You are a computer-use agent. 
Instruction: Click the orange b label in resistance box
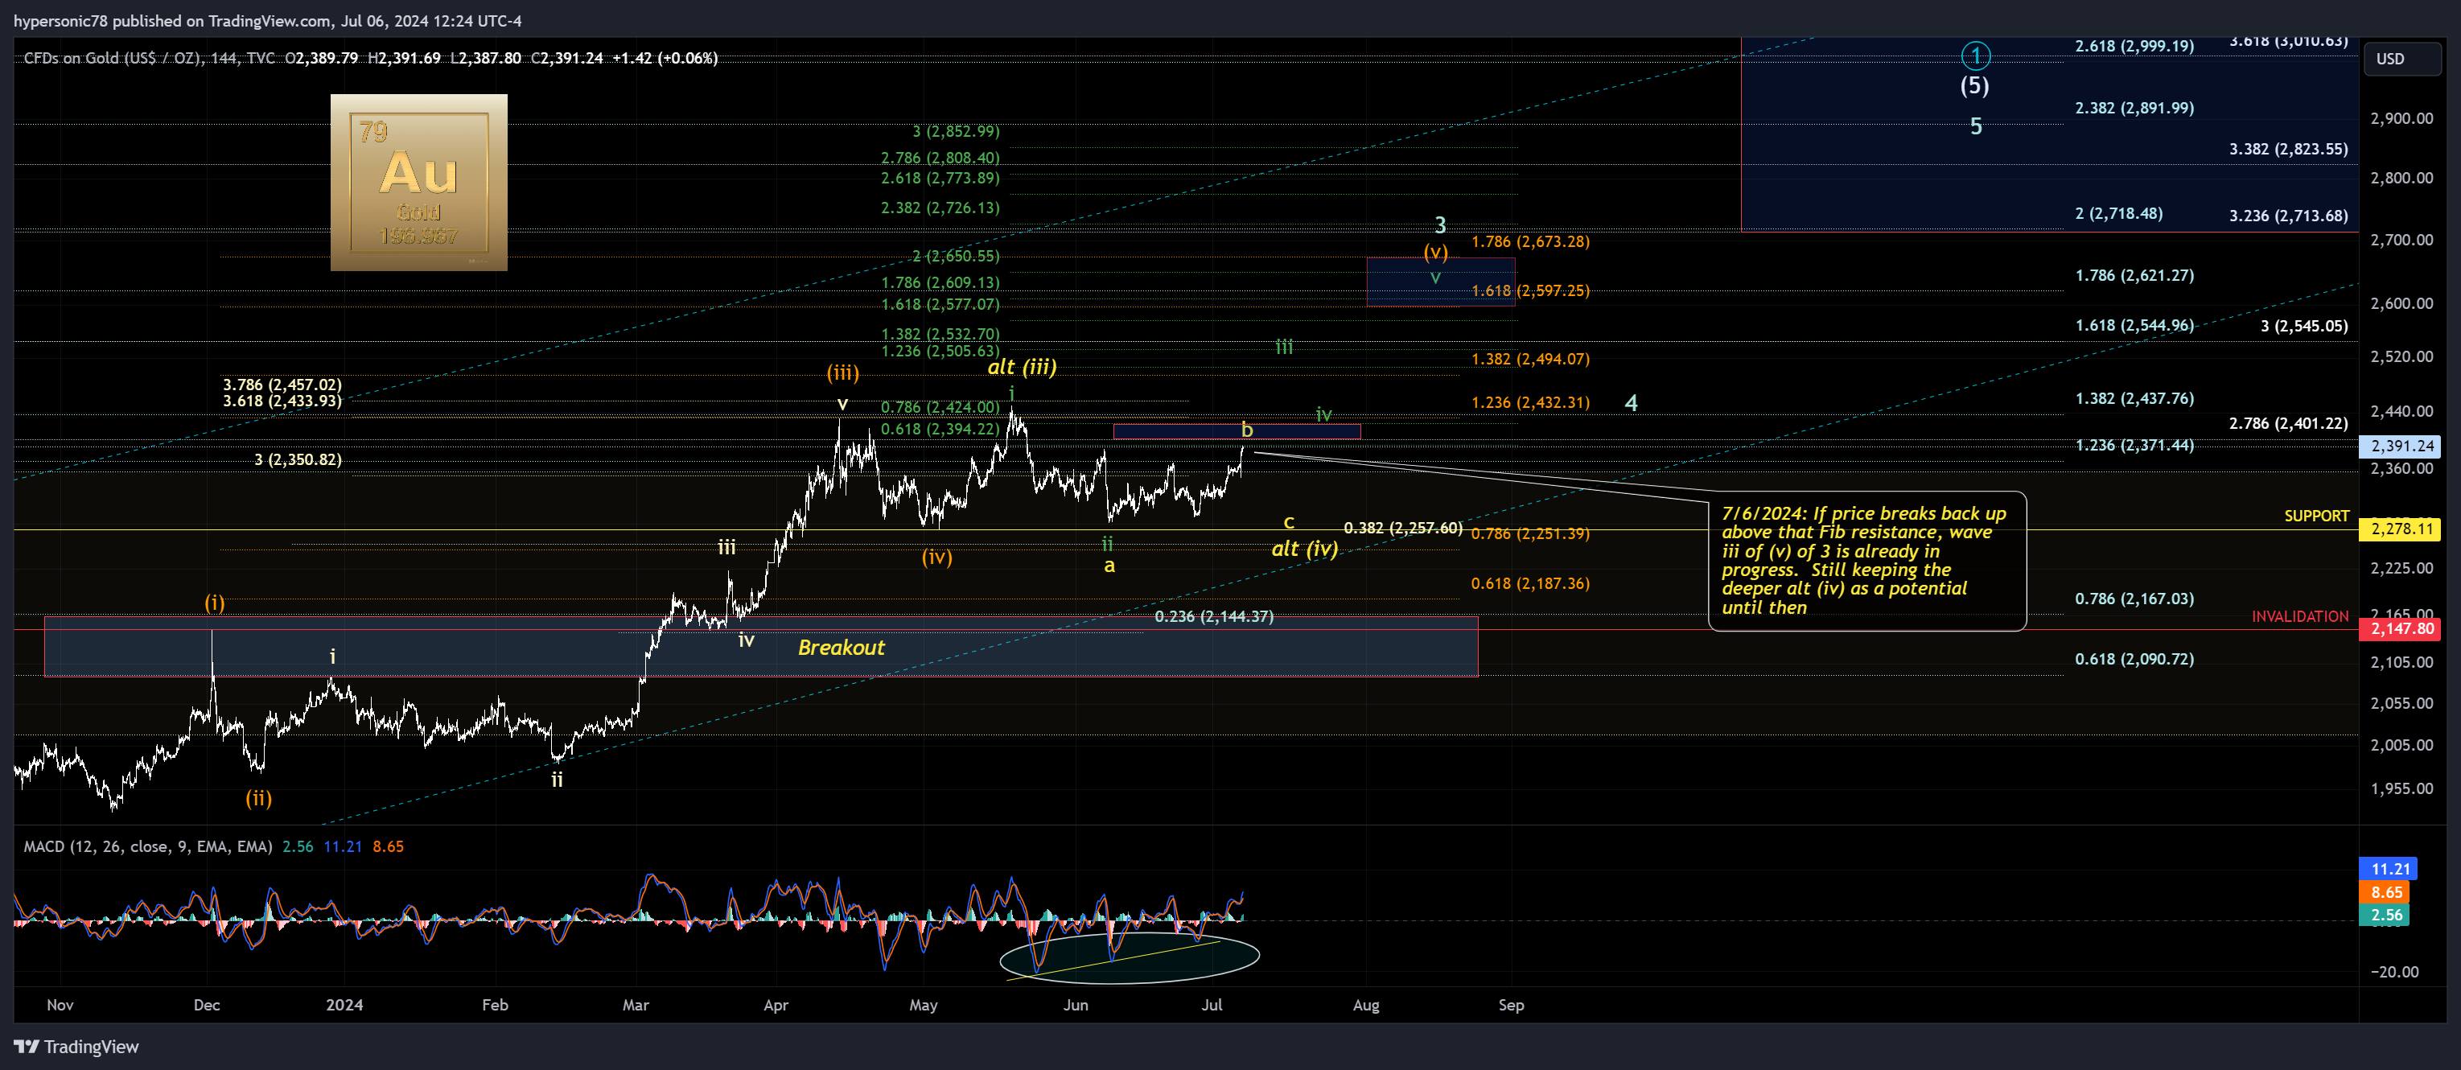click(1247, 430)
